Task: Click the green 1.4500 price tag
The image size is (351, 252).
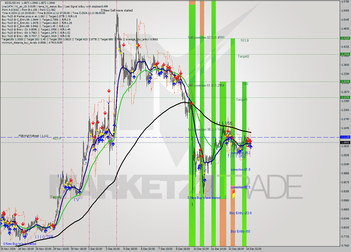Action: (x=345, y=38)
